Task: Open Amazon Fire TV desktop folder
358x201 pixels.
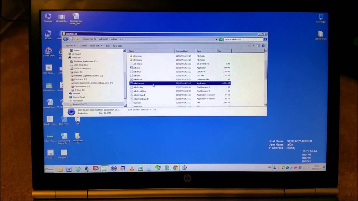Action: 77,138
